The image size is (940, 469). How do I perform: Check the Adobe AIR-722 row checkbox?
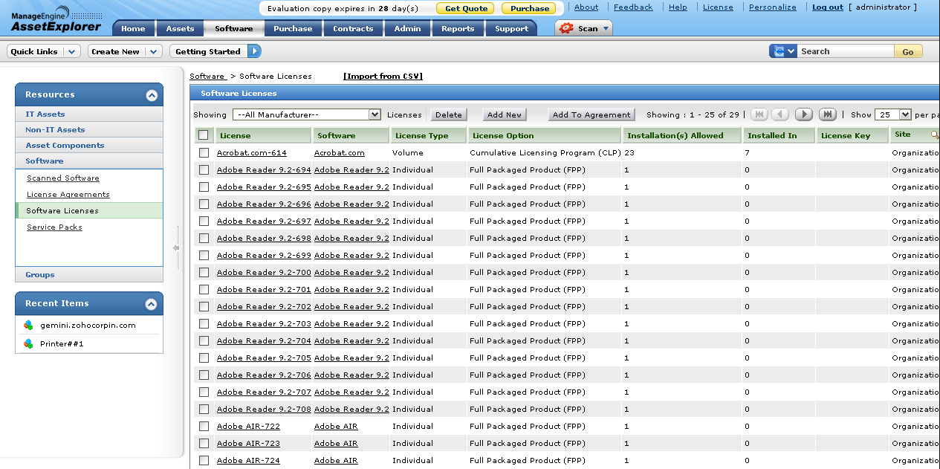pyautogui.click(x=204, y=426)
